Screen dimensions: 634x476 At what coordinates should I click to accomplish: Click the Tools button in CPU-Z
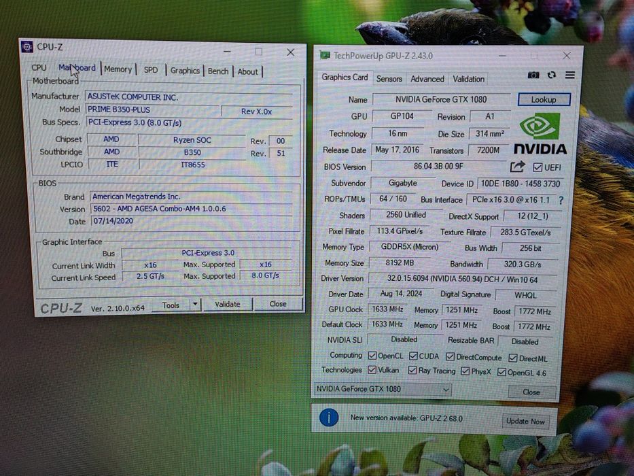tap(171, 305)
